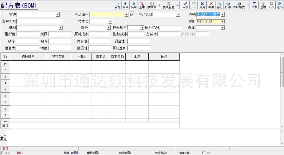Click the 原料成本 input field
Screen dimensions: 284x155
pyautogui.click(x=100, y=34)
